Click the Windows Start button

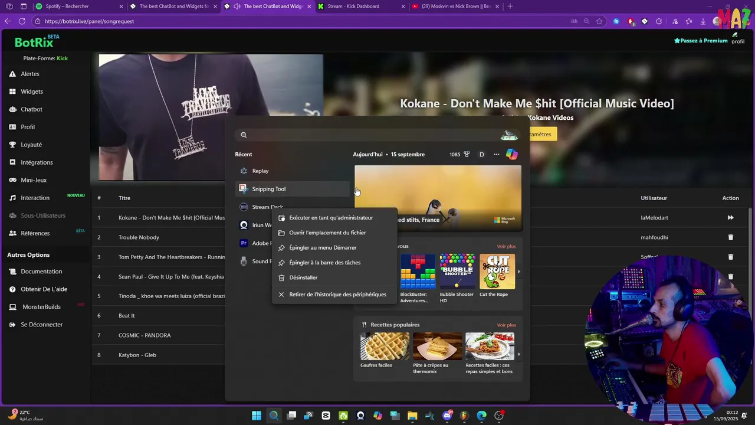point(257,416)
